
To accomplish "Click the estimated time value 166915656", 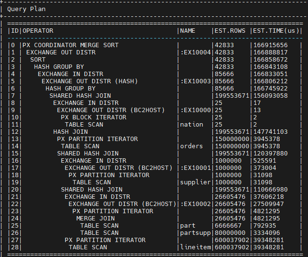I will point(271,45).
